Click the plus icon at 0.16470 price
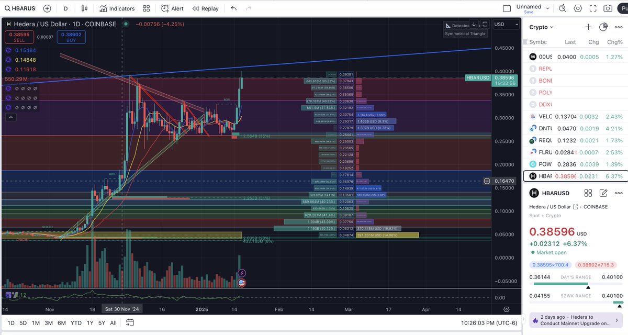This screenshot has height=335, width=628. (x=487, y=181)
